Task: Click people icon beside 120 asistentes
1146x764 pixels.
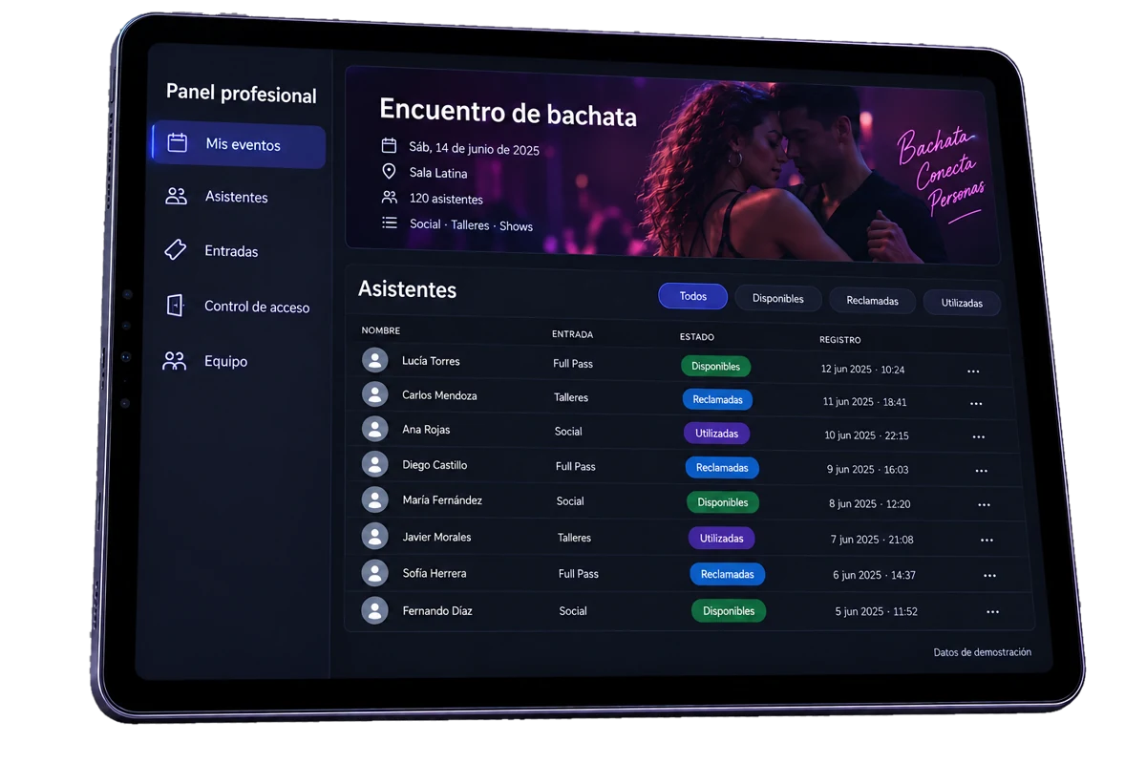Action: click(389, 197)
